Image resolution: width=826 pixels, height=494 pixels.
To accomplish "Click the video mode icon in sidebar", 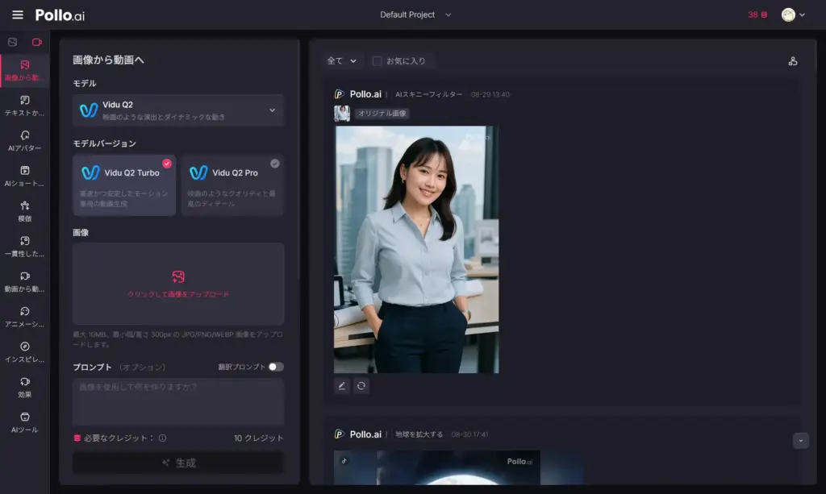I will tap(37, 42).
